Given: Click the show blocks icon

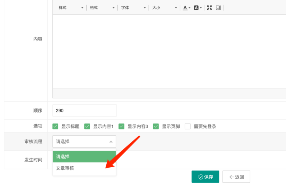Looking at the screenshot, I should 219,8.
